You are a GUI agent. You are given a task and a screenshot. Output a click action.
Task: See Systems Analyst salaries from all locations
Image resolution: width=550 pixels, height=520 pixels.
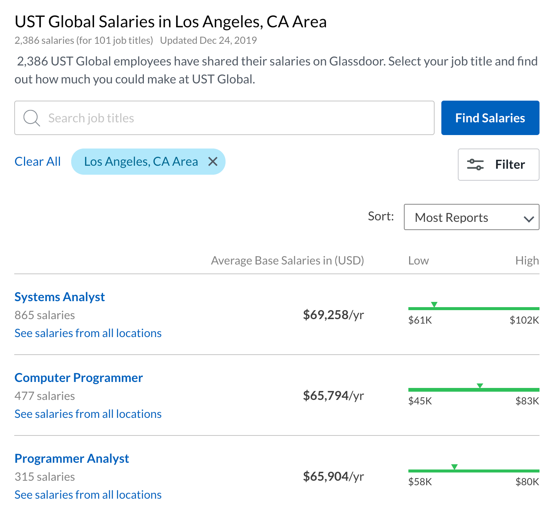click(x=88, y=333)
